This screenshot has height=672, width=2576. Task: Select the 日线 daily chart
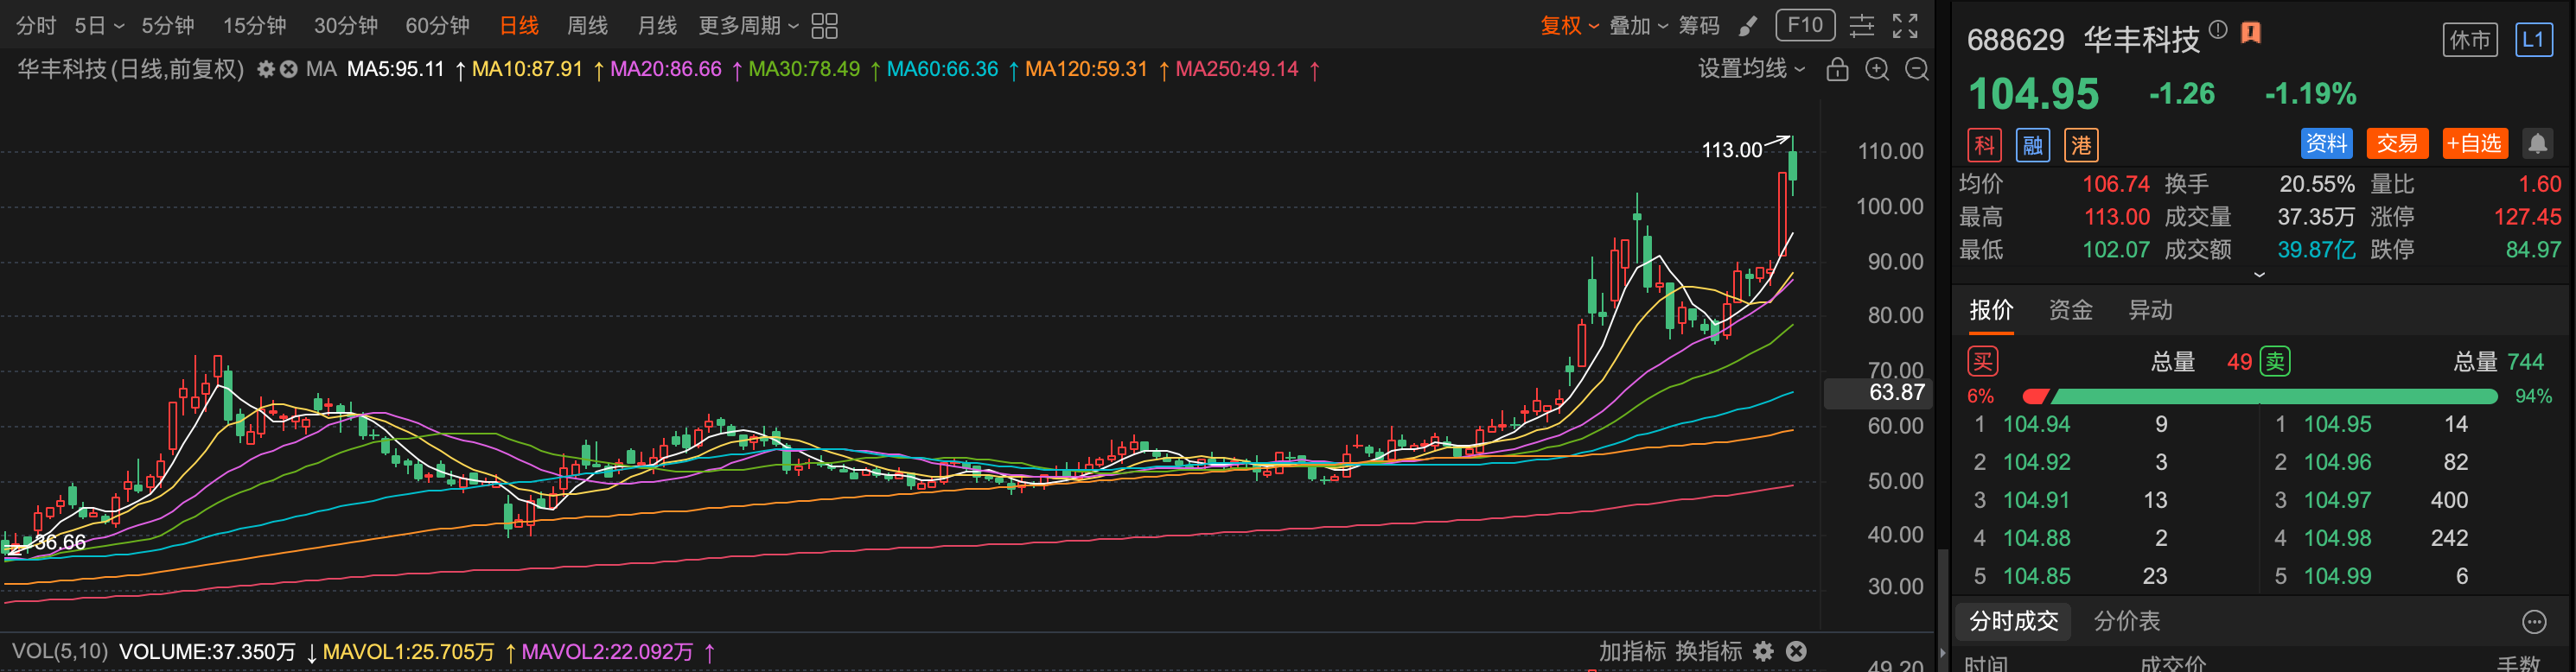coord(519,26)
